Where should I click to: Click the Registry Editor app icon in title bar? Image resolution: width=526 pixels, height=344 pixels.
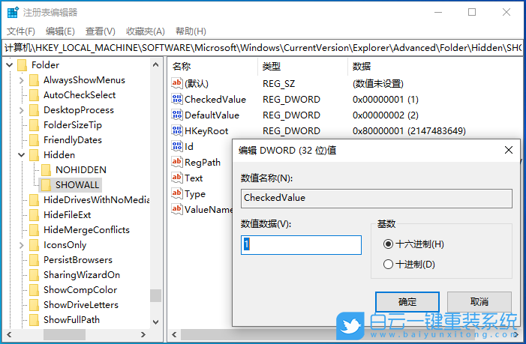13,13
